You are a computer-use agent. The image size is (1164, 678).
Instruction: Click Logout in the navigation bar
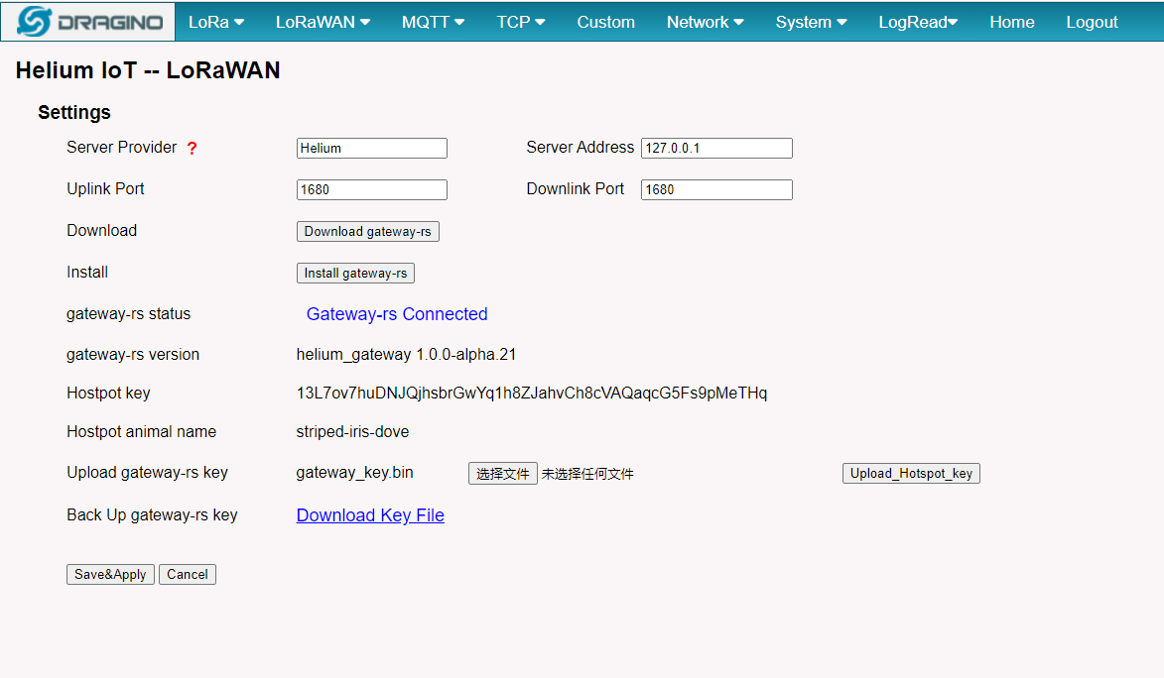point(1092,22)
